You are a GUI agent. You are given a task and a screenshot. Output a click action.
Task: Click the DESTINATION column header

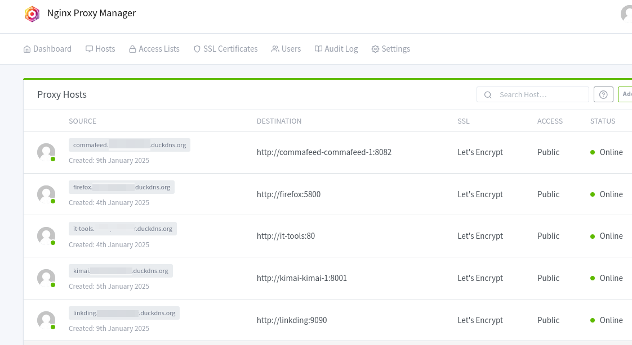[279, 121]
